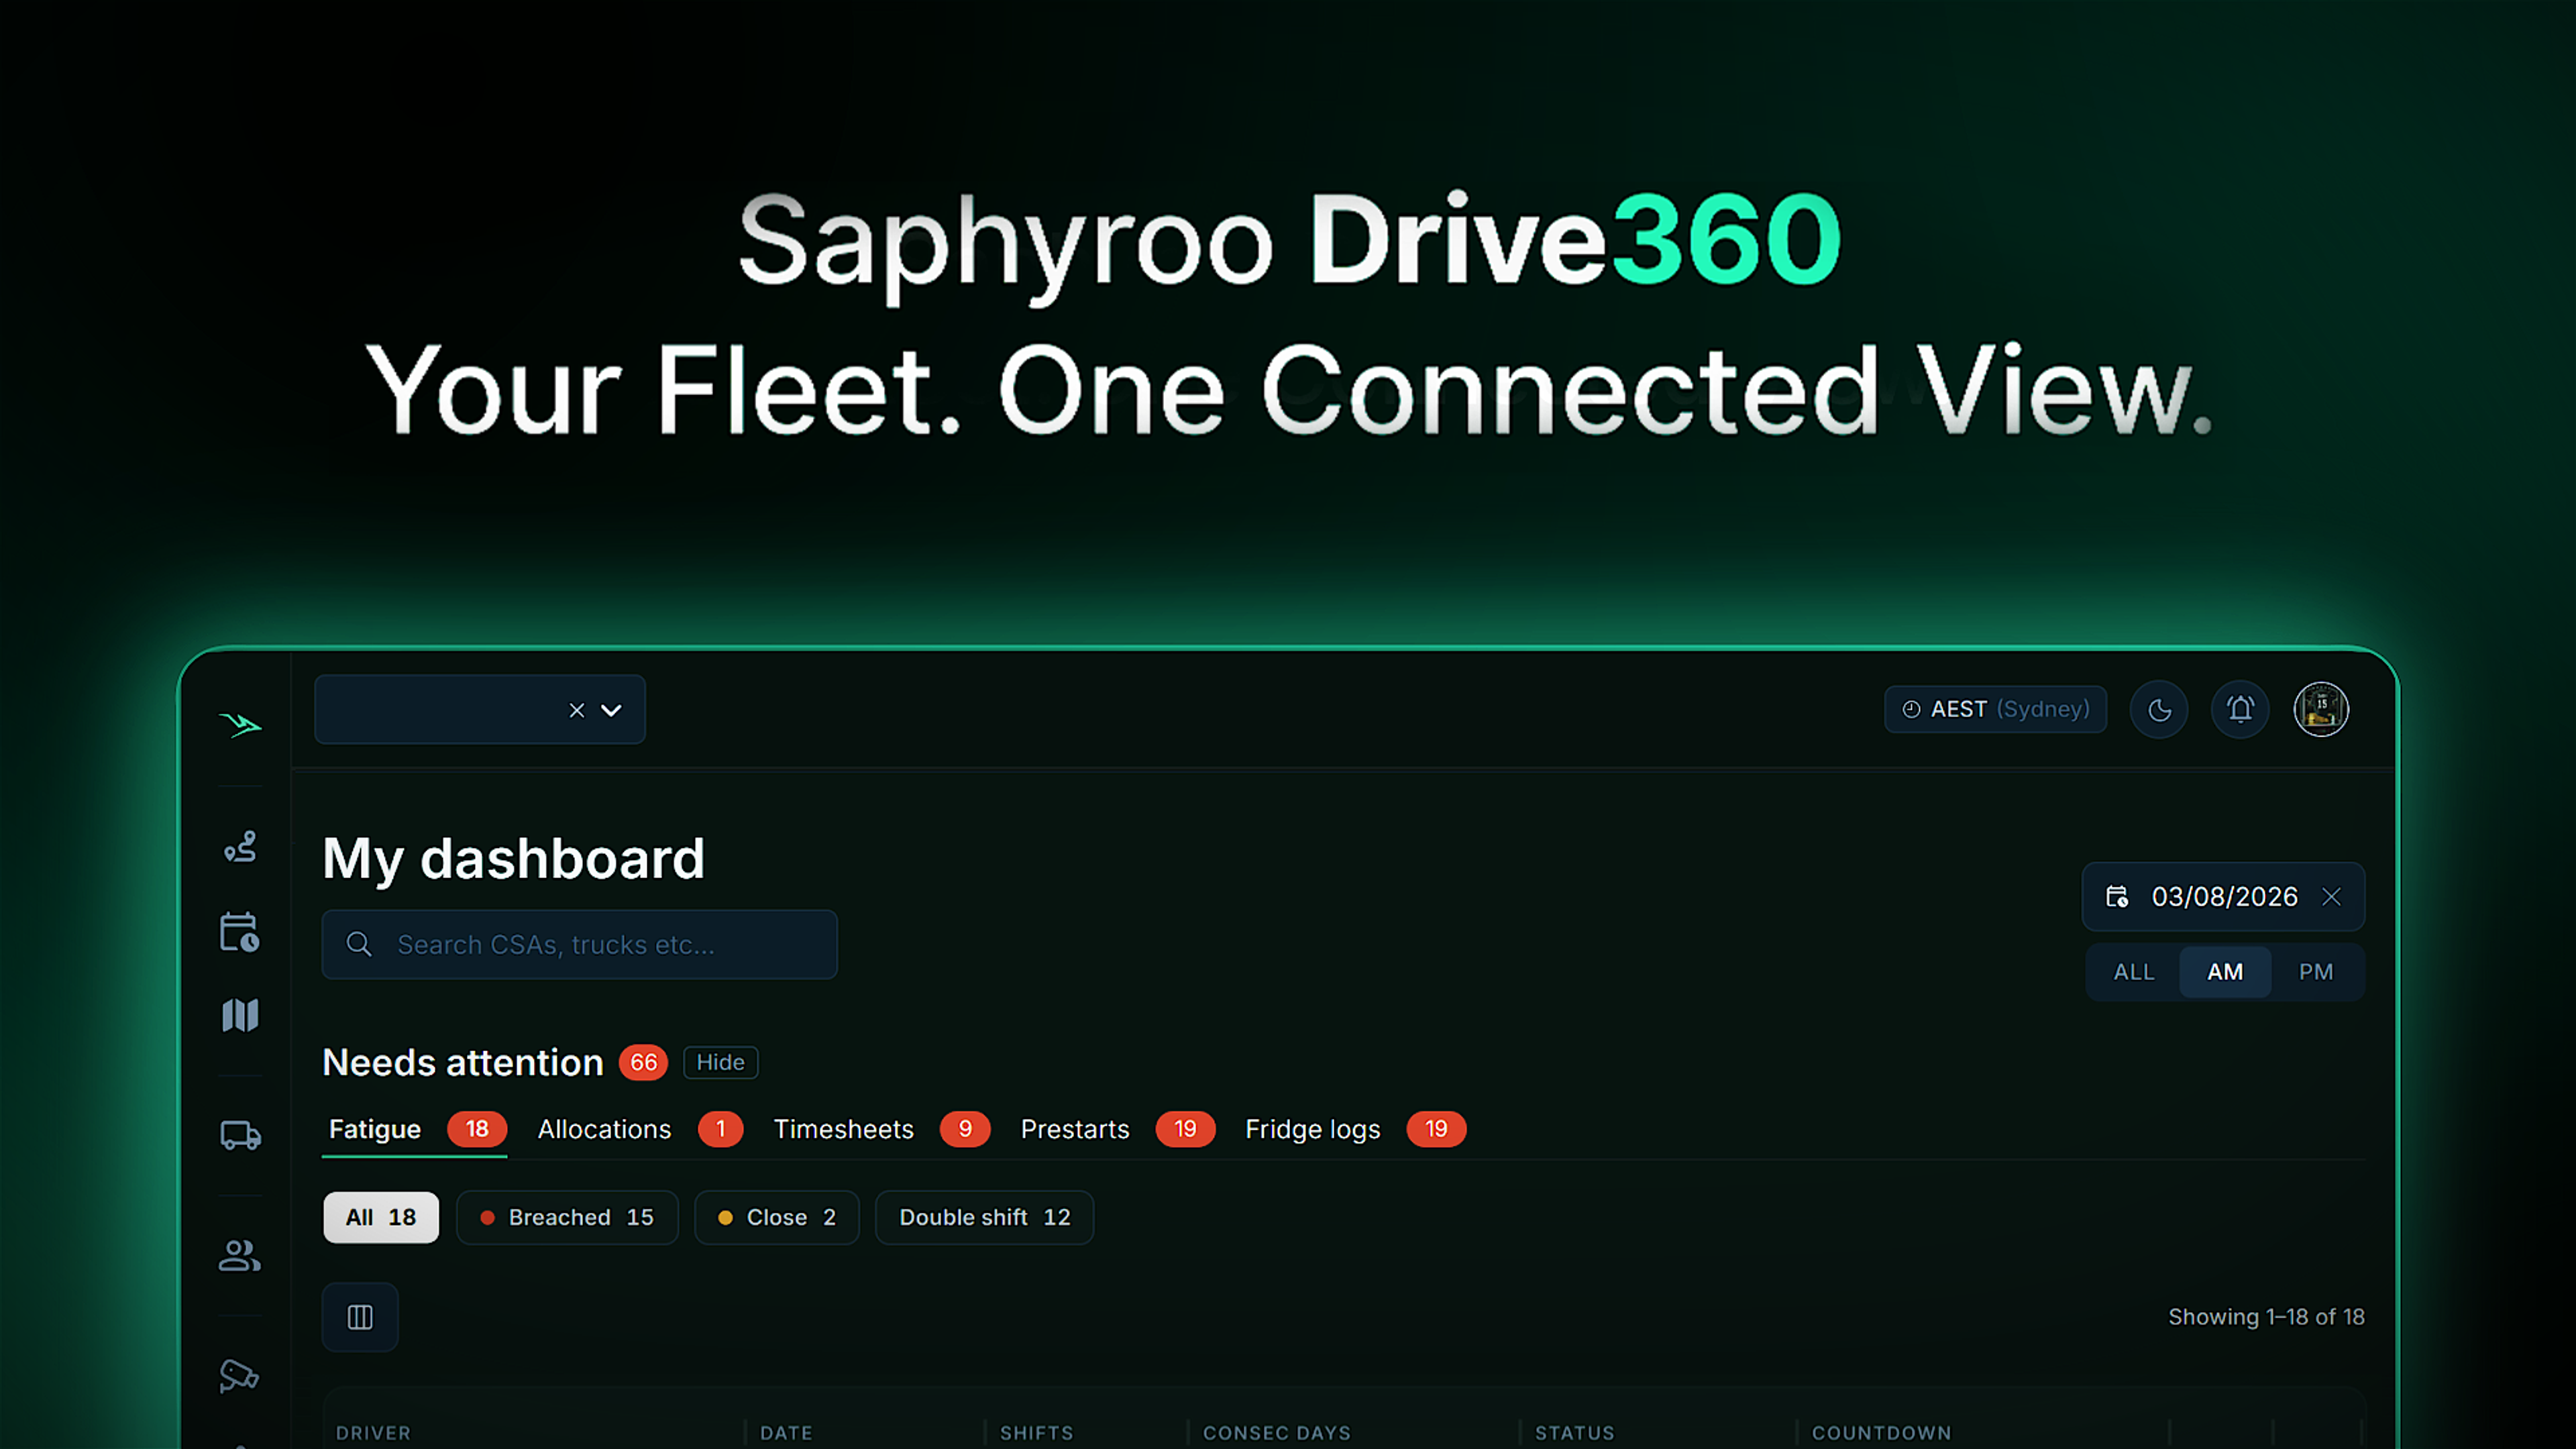The image size is (2576, 1449).
Task: Open the 03/08/2026 date picker
Action: pyautogui.click(x=2223, y=896)
